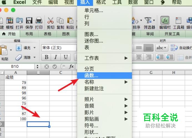Toggle Bold formatting button
Screen dimensions: 192x138
[46, 57]
